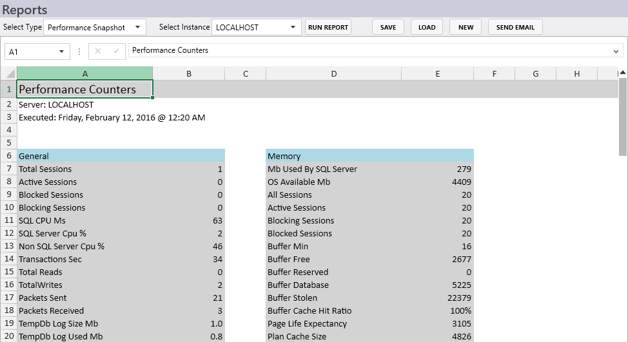Click the formula bar cancel X icon

tap(98, 51)
